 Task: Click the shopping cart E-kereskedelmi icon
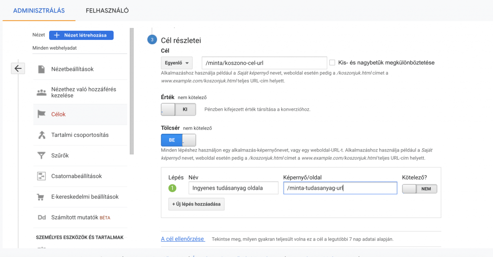point(40,197)
